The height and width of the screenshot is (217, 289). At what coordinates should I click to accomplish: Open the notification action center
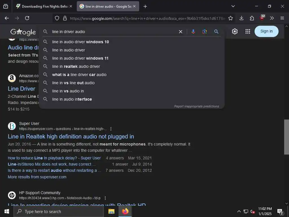click(280, 211)
